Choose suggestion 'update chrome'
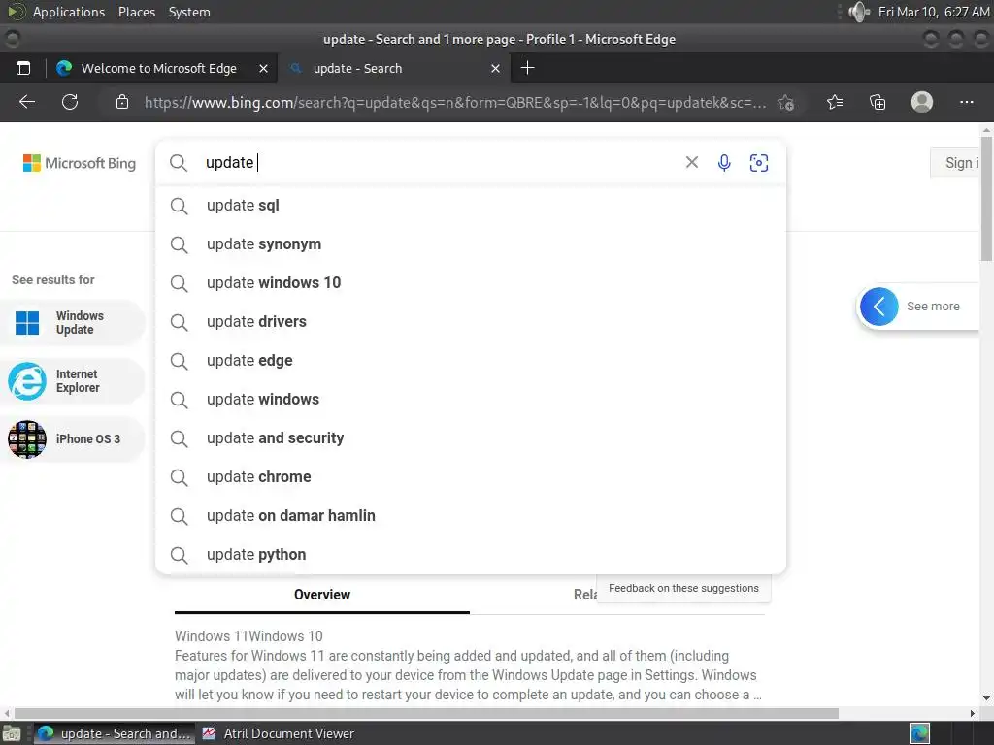Viewport: 994px width, 745px height. coord(471,477)
